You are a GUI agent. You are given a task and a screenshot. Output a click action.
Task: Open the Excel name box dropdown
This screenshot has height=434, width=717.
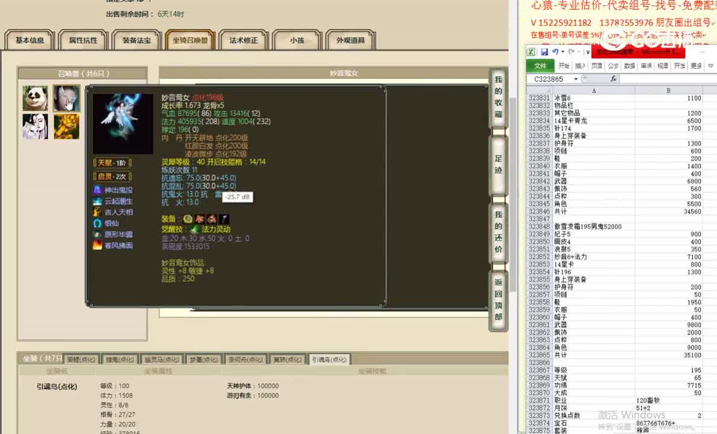click(576, 79)
